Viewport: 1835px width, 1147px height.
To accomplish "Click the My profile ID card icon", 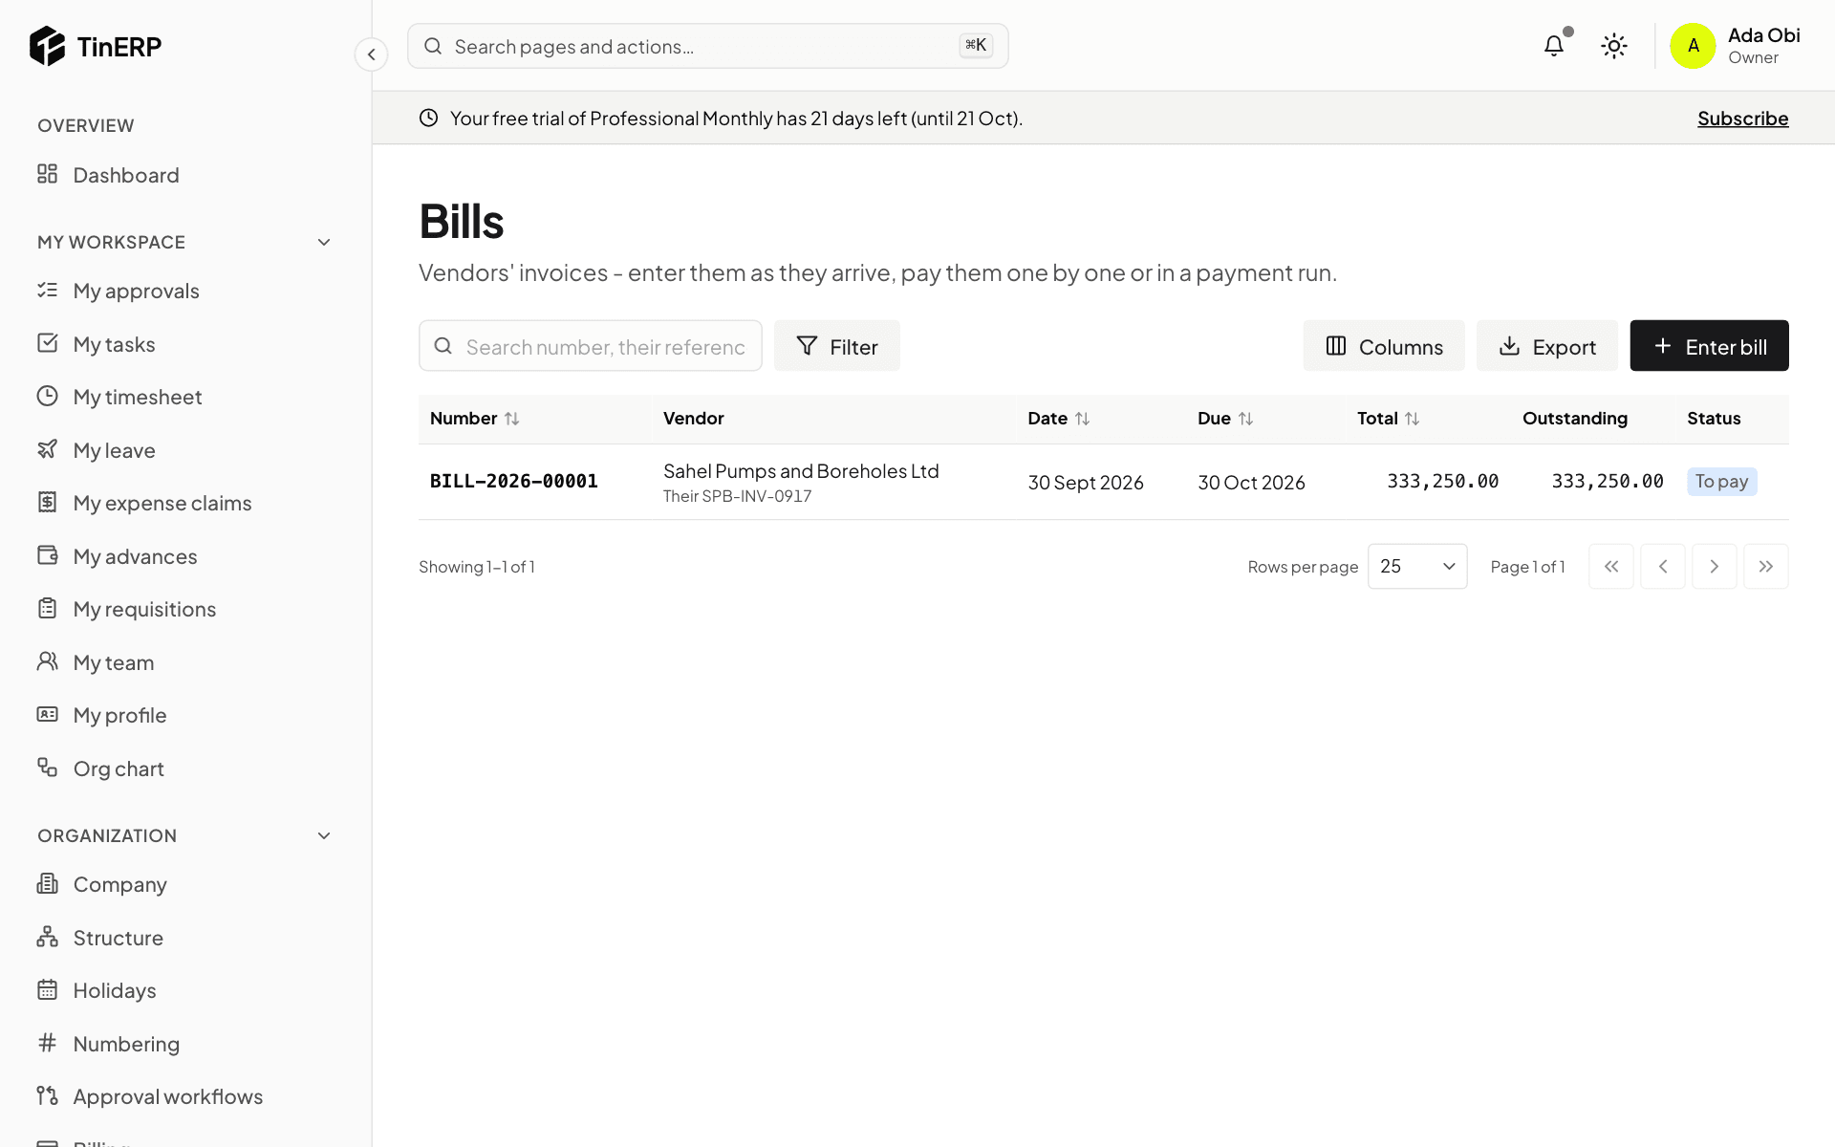I will [x=47, y=715].
